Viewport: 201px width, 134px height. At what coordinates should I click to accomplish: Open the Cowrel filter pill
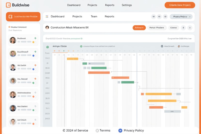(173, 28)
